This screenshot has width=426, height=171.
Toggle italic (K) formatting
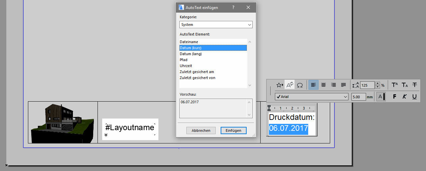pos(405,97)
